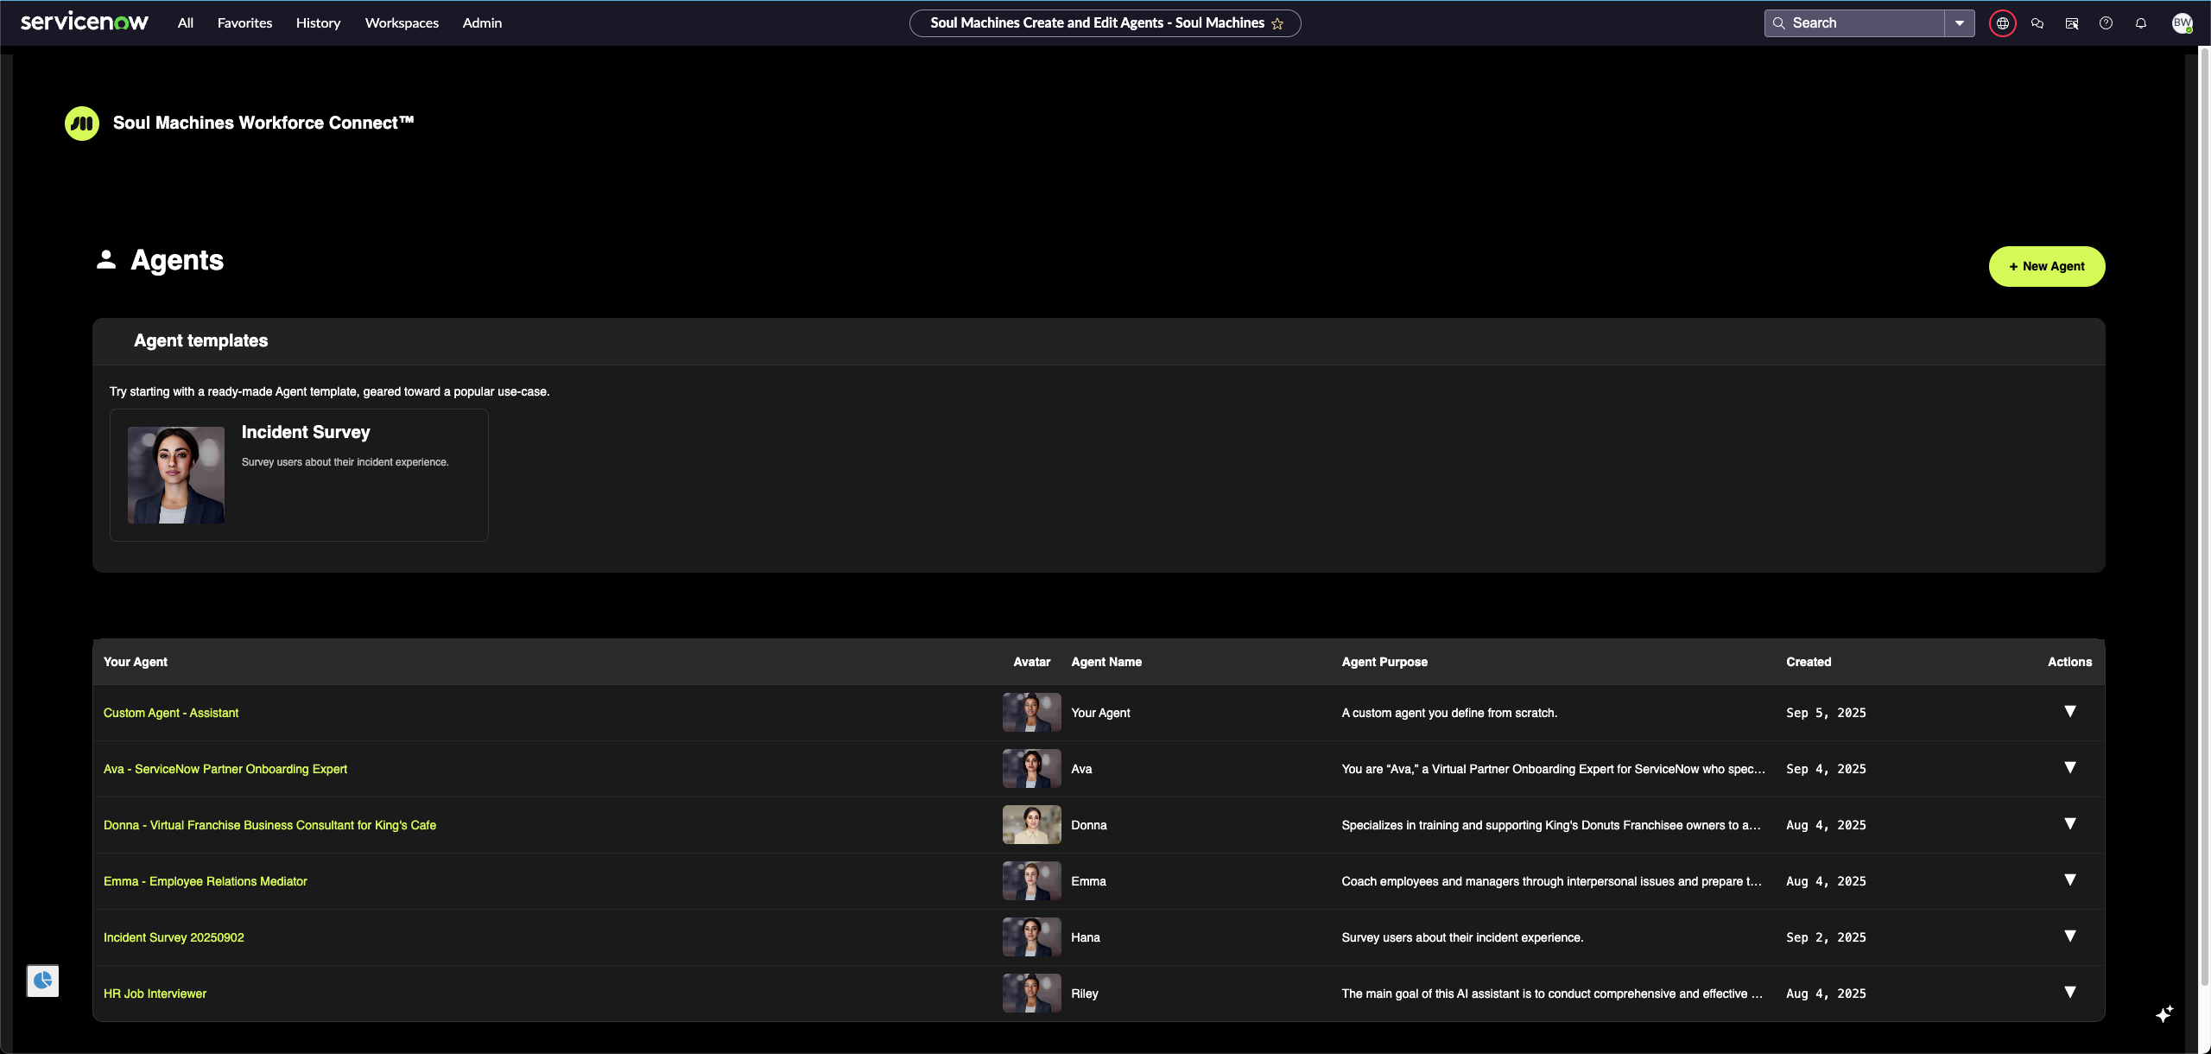
Task: Click the Soul Machines logo icon
Action: [x=82, y=124]
